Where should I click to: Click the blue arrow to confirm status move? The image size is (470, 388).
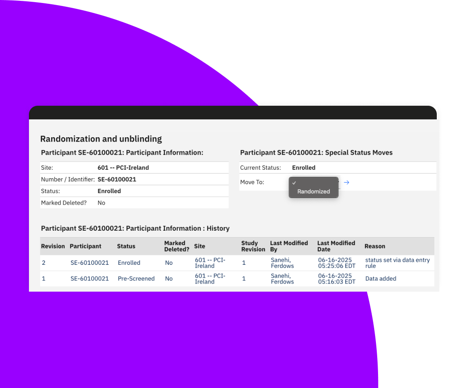tap(346, 182)
